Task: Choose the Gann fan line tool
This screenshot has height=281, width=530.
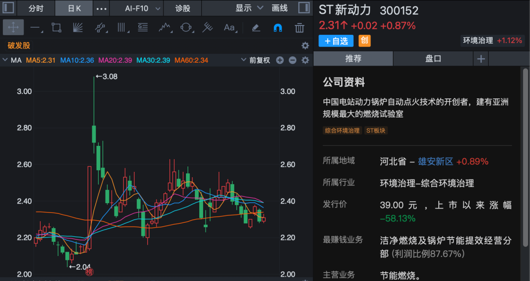Action: [78, 27]
